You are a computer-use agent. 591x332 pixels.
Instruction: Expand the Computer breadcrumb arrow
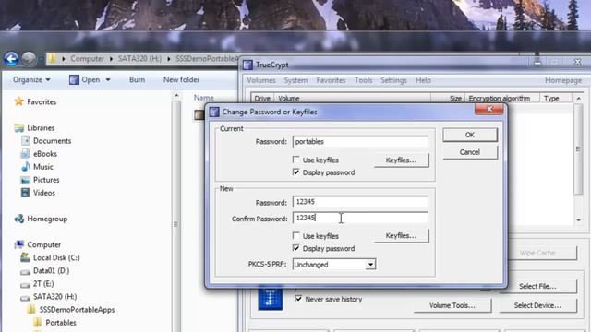point(111,59)
